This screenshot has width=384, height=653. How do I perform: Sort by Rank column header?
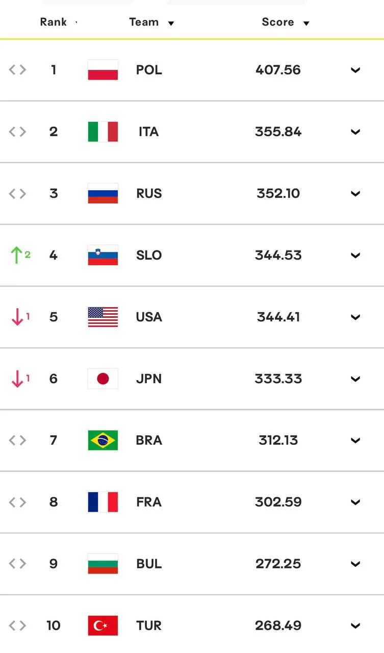click(58, 22)
